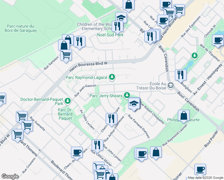Open the restaurant pin near Rue Céline-Marier

pyautogui.click(x=97, y=145)
